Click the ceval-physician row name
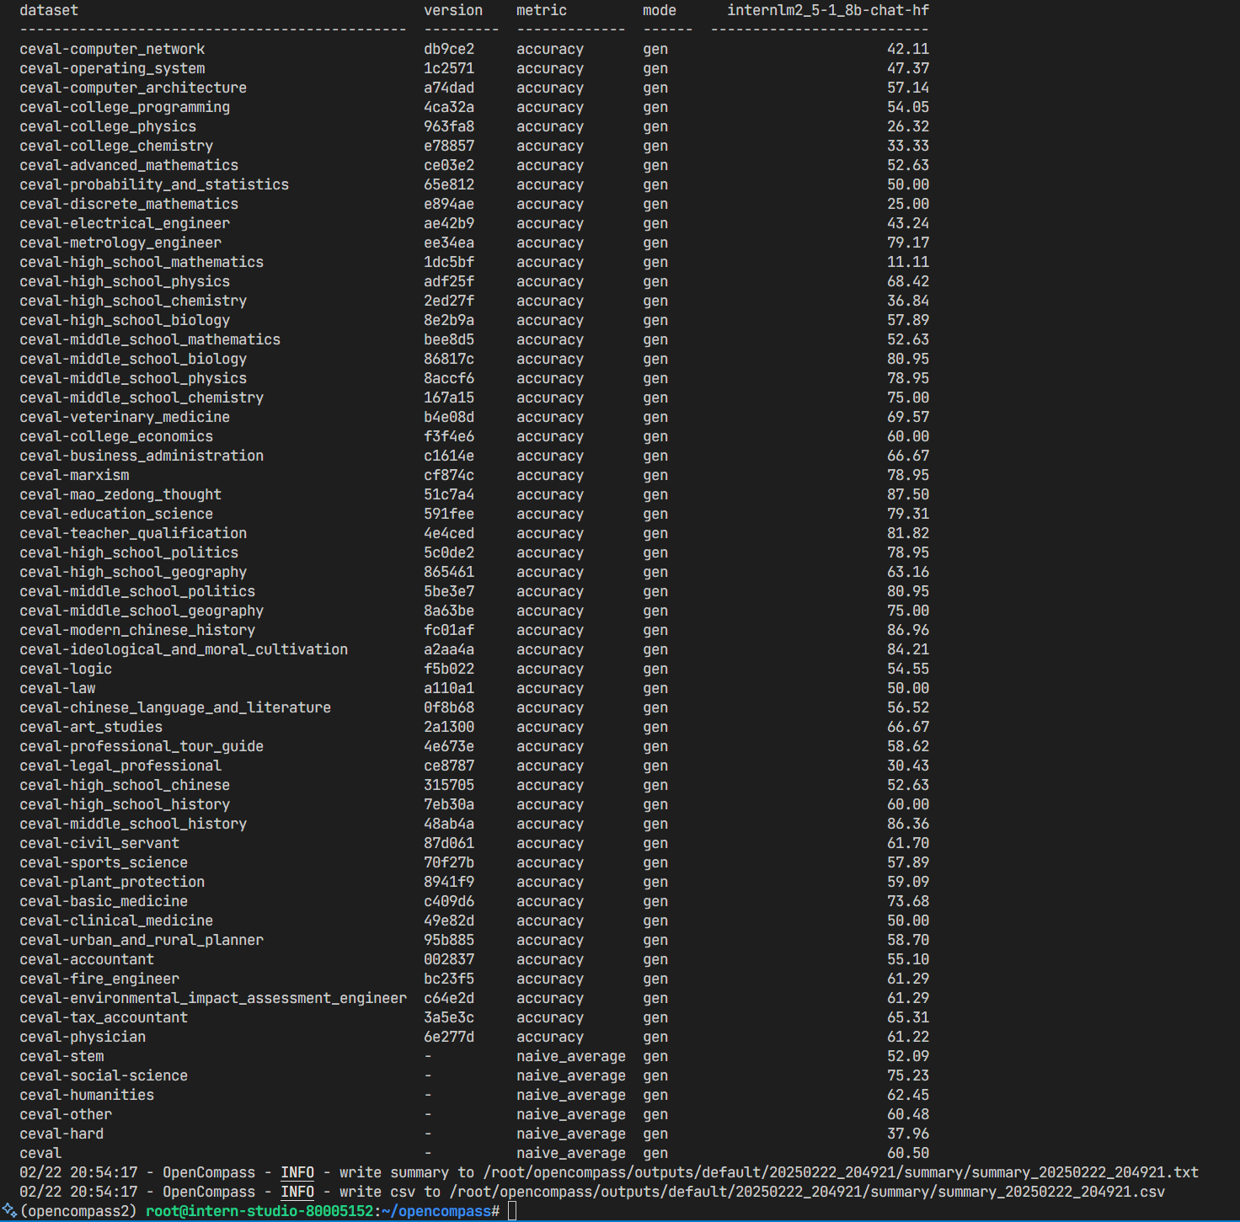The height and width of the screenshot is (1222, 1240). coord(83,1037)
